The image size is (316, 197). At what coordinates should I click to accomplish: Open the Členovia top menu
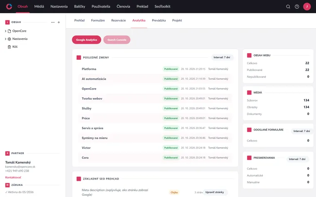click(123, 7)
